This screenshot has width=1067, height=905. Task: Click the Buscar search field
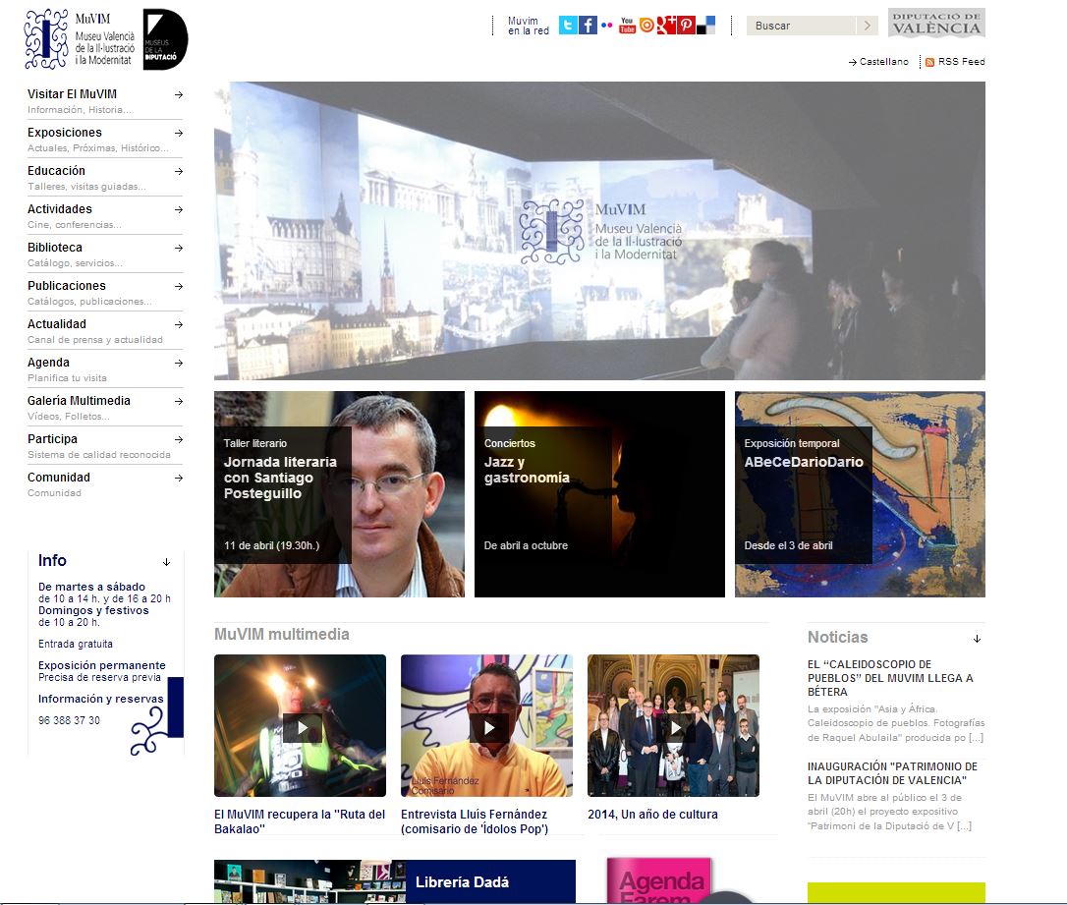[802, 26]
